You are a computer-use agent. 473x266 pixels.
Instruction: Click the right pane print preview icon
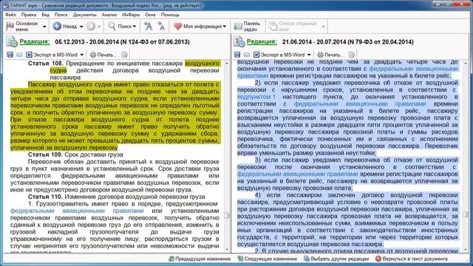[352, 55]
